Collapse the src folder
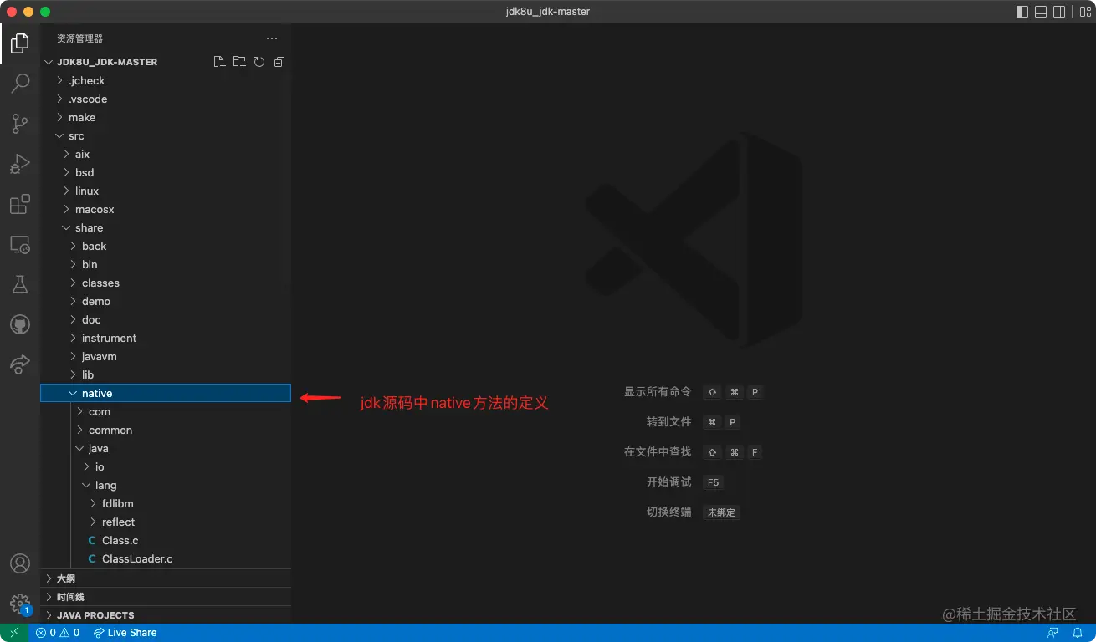This screenshot has height=642, width=1096. [x=166, y=135]
